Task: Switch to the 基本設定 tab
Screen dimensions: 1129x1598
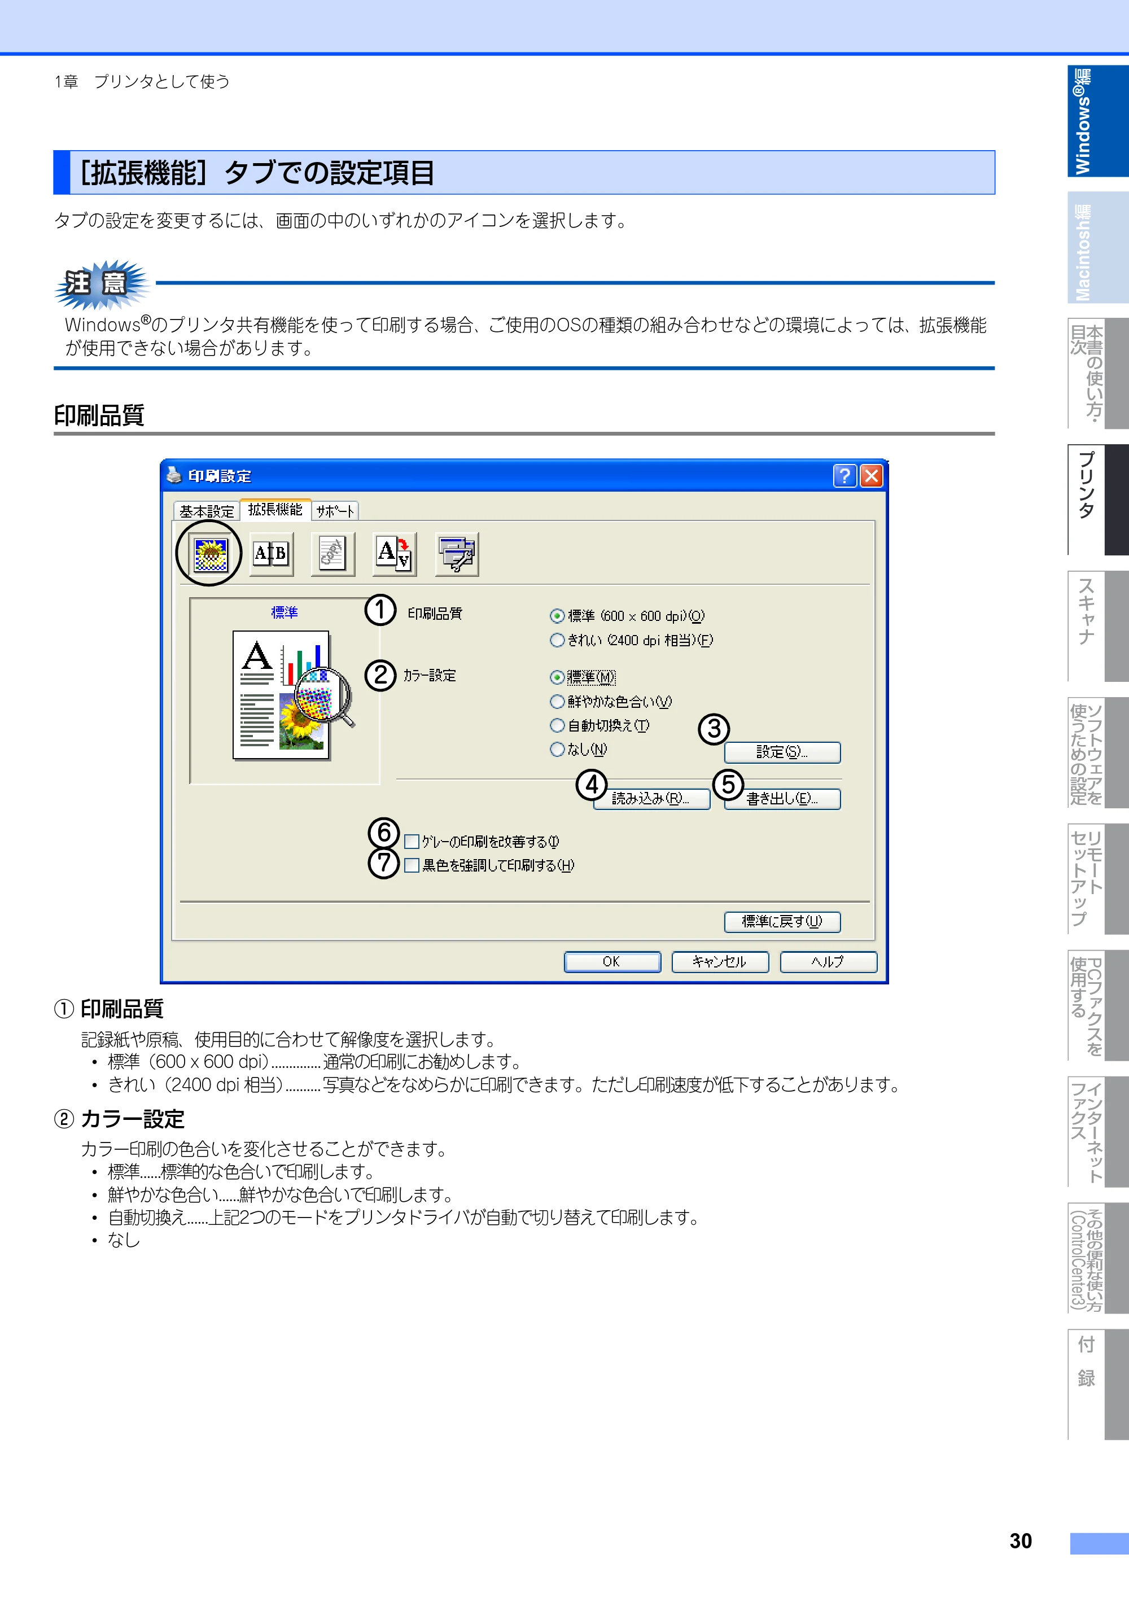Action: 207,511
